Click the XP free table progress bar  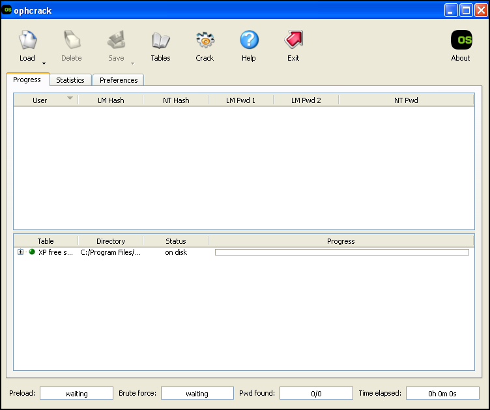[342, 252]
